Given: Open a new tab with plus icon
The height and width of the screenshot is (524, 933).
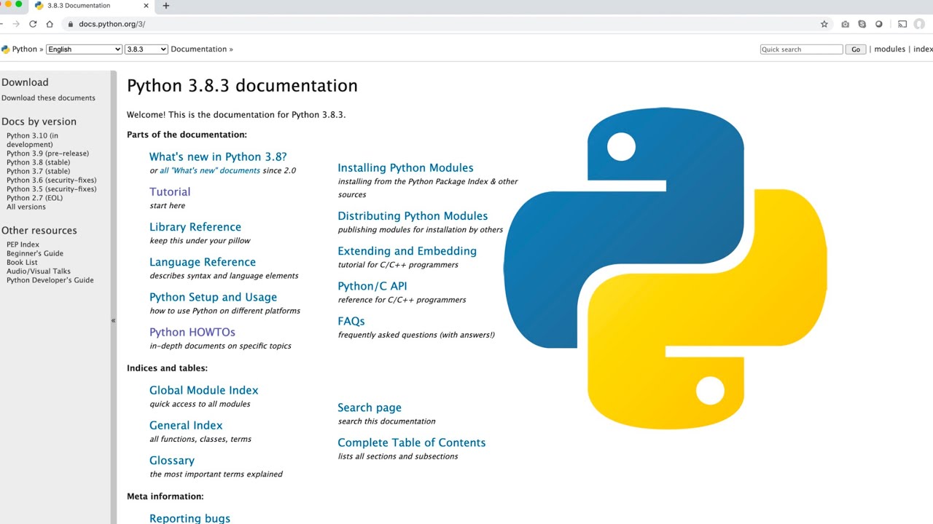Looking at the screenshot, I should 166,6.
